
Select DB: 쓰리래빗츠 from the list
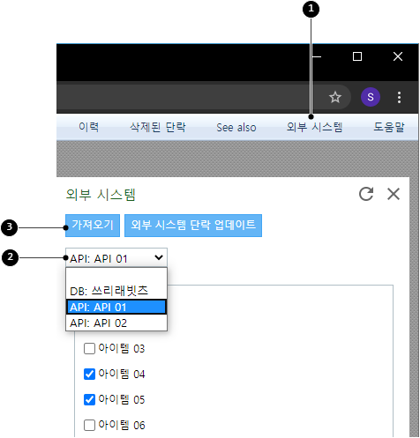[x=116, y=291]
